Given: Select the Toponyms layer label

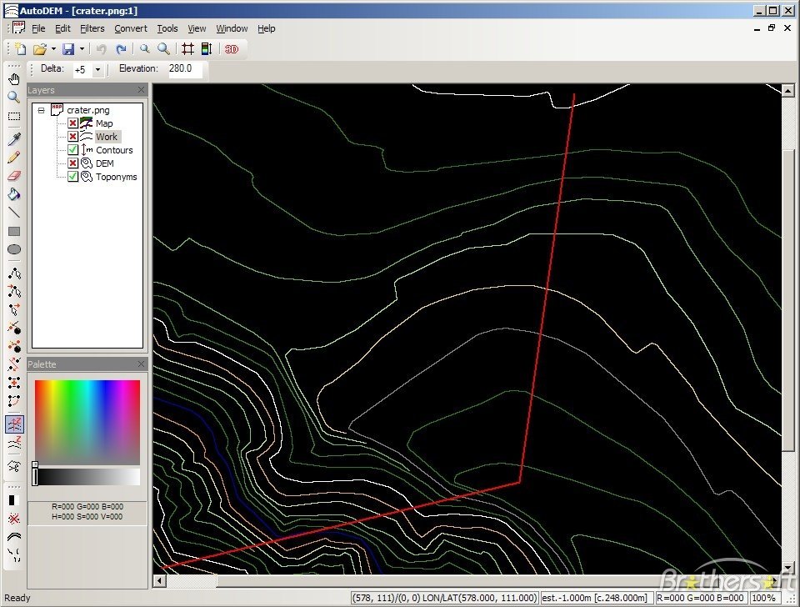Looking at the screenshot, I should [116, 177].
